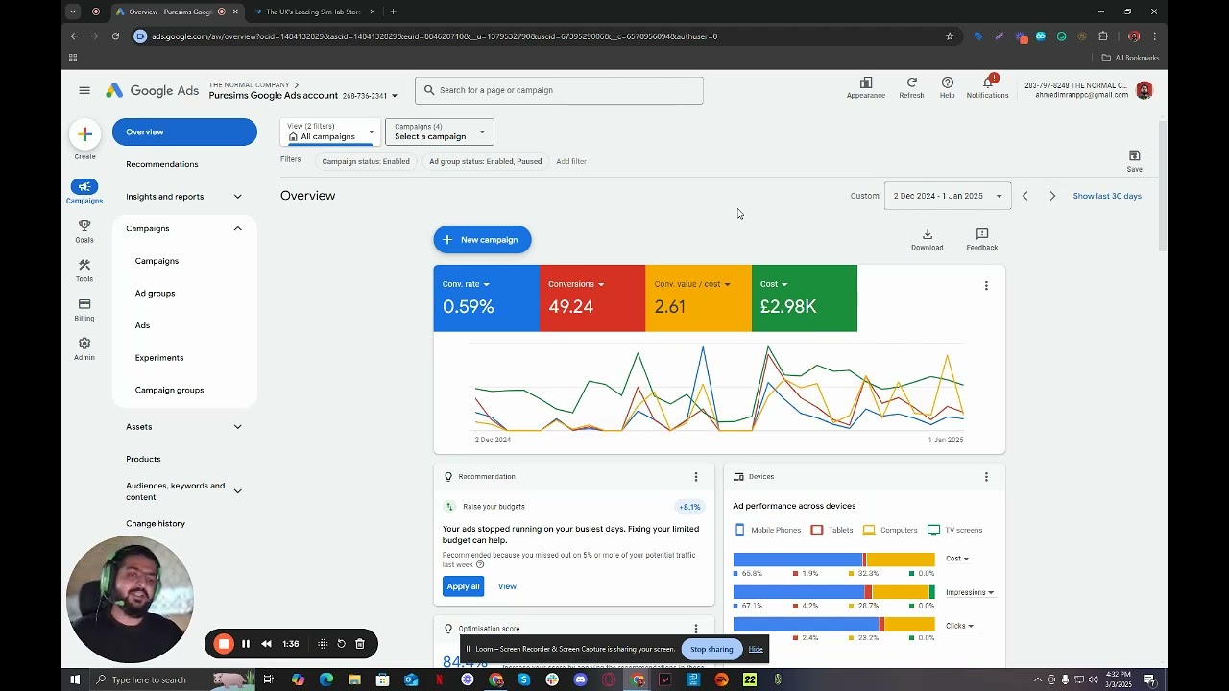1229x691 pixels.
Task: Rewind the Loom recording
Action: (x=266, y=644)
